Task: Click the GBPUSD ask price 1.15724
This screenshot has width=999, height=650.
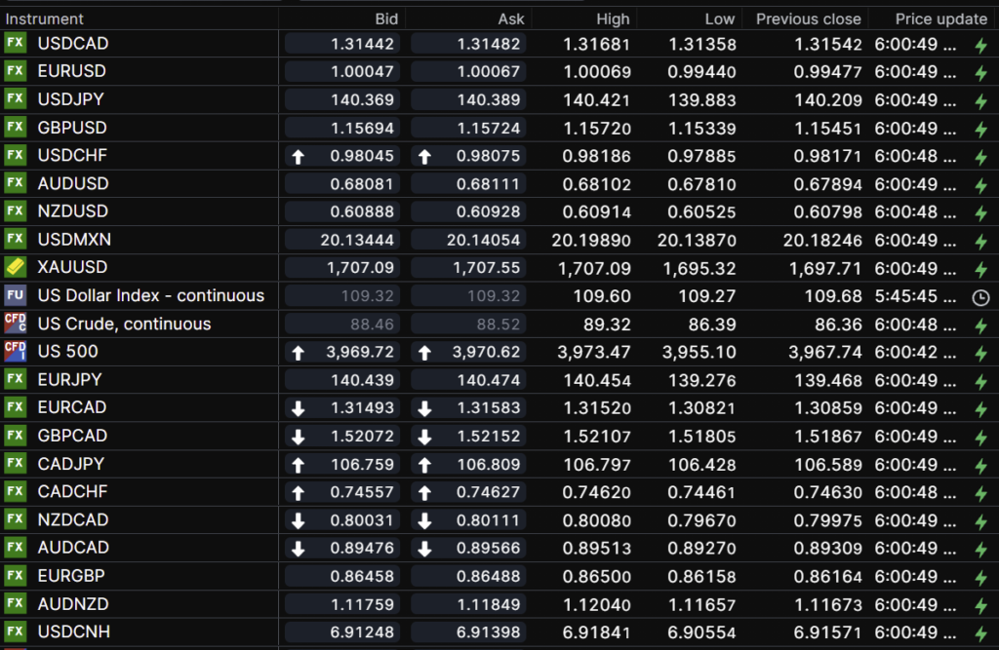Action: (x=468, y=128)
